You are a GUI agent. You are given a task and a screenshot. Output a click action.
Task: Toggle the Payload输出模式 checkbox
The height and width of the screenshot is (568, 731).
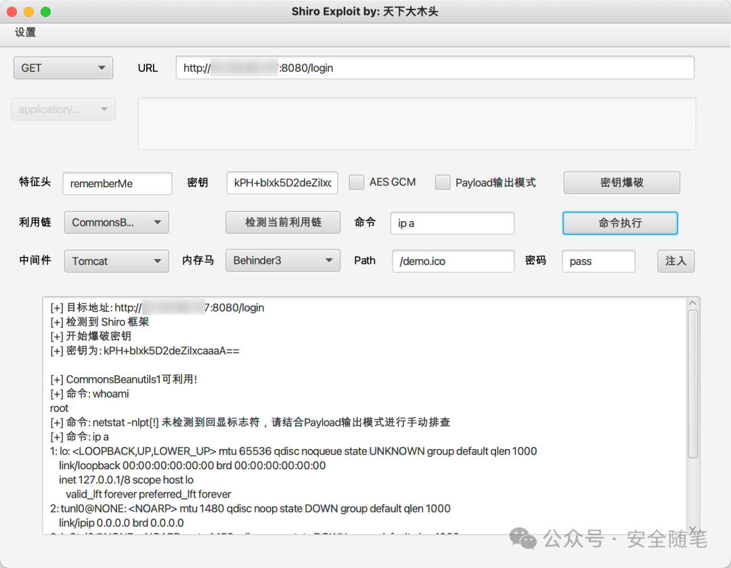click(443, 182)
